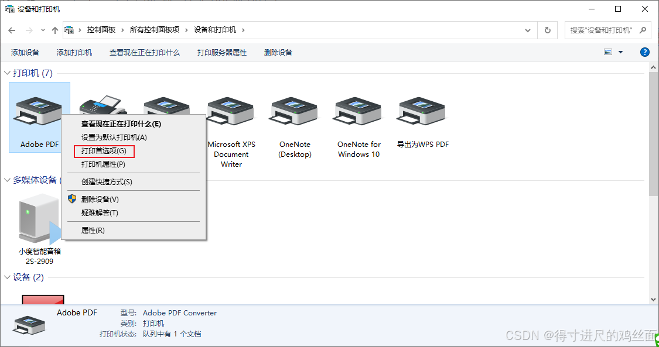Open the recent locations dropdown arrow

(x=43, y=30)
